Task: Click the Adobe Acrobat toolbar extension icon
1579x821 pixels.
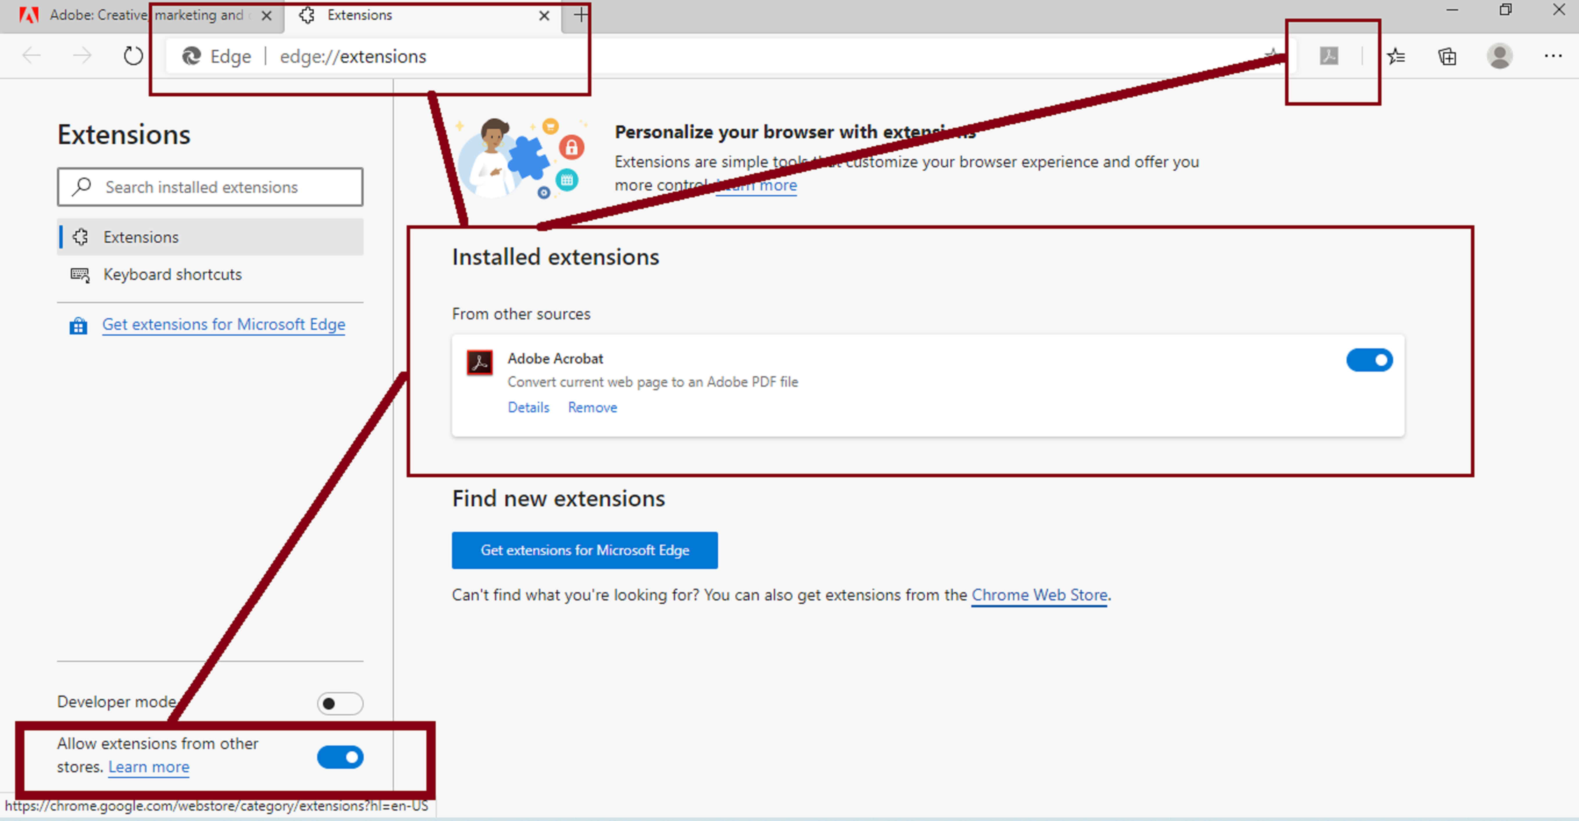Action: 1328,56
